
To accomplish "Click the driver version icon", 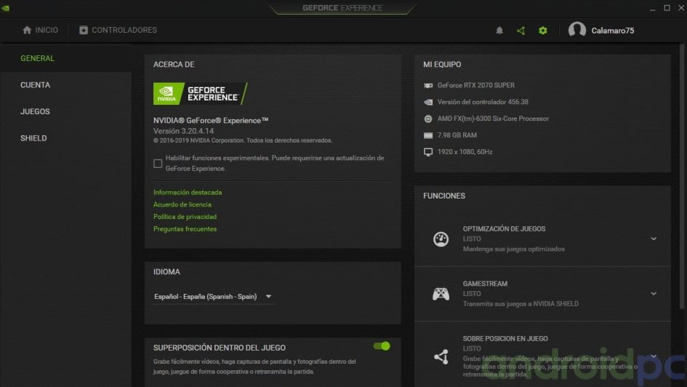I will (x=428, y=102).
